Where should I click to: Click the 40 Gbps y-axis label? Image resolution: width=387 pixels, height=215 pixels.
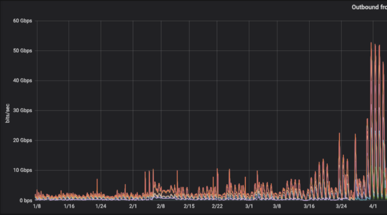23,81
